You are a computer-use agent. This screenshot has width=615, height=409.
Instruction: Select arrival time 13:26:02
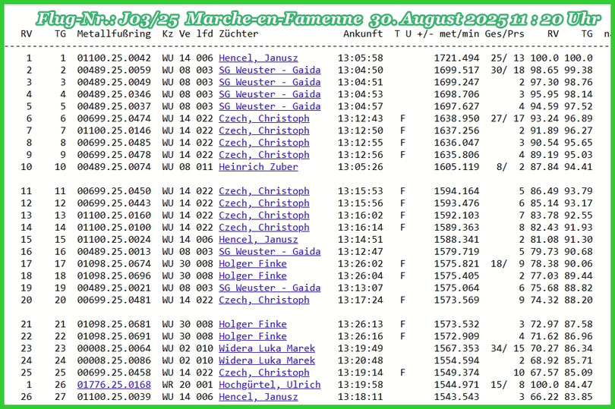(361, 264)
